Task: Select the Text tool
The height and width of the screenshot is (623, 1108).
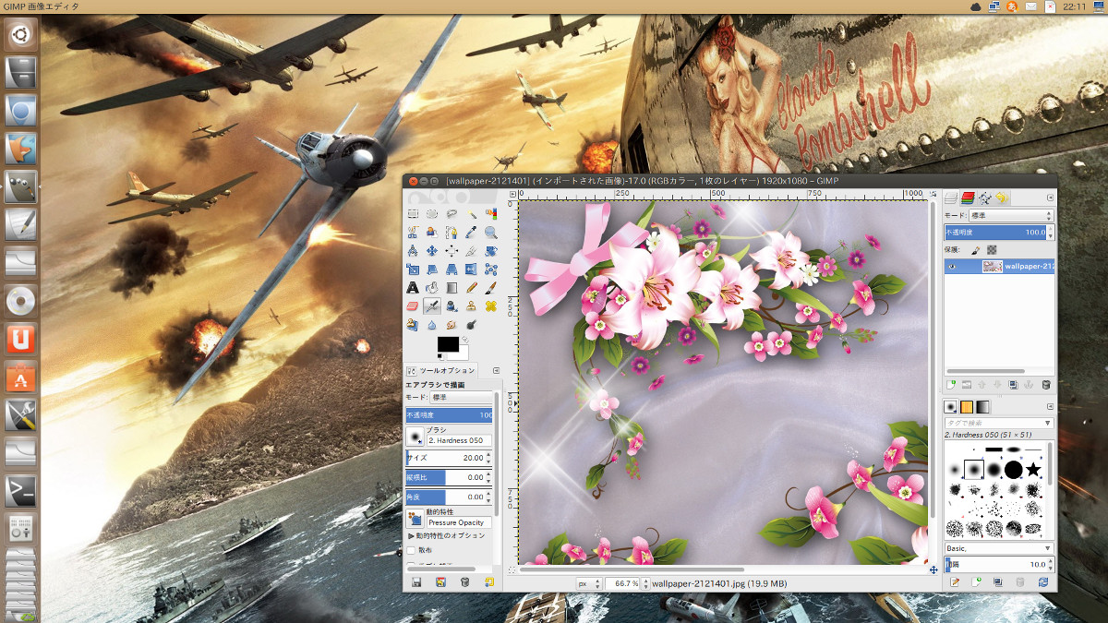Action: (x=413, y=288)
